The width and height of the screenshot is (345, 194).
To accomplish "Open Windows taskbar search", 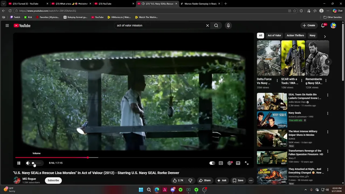I will [x=149, y=190].
